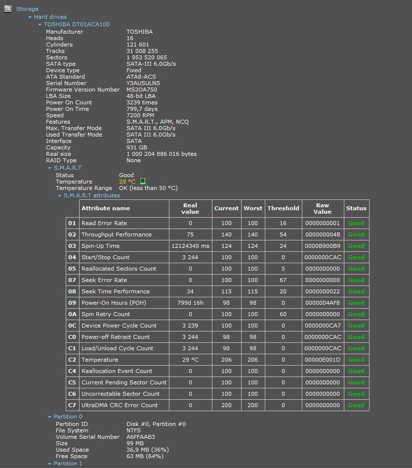Collapse the Partition 0 arrow
Screen dimensions: 412x468
(x=49, y=417)
